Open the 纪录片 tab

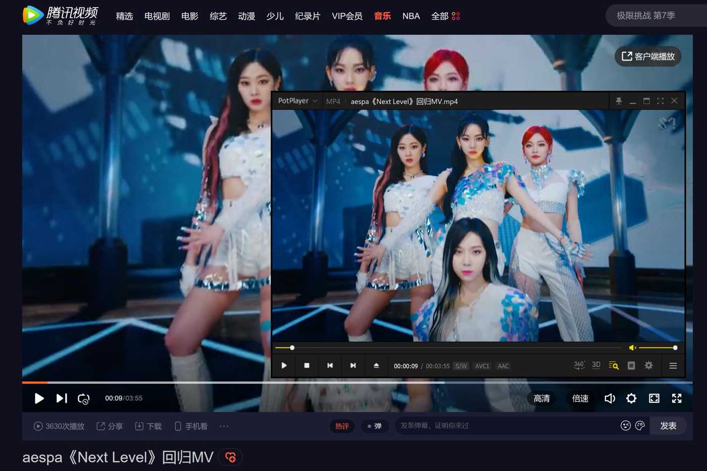308,16
